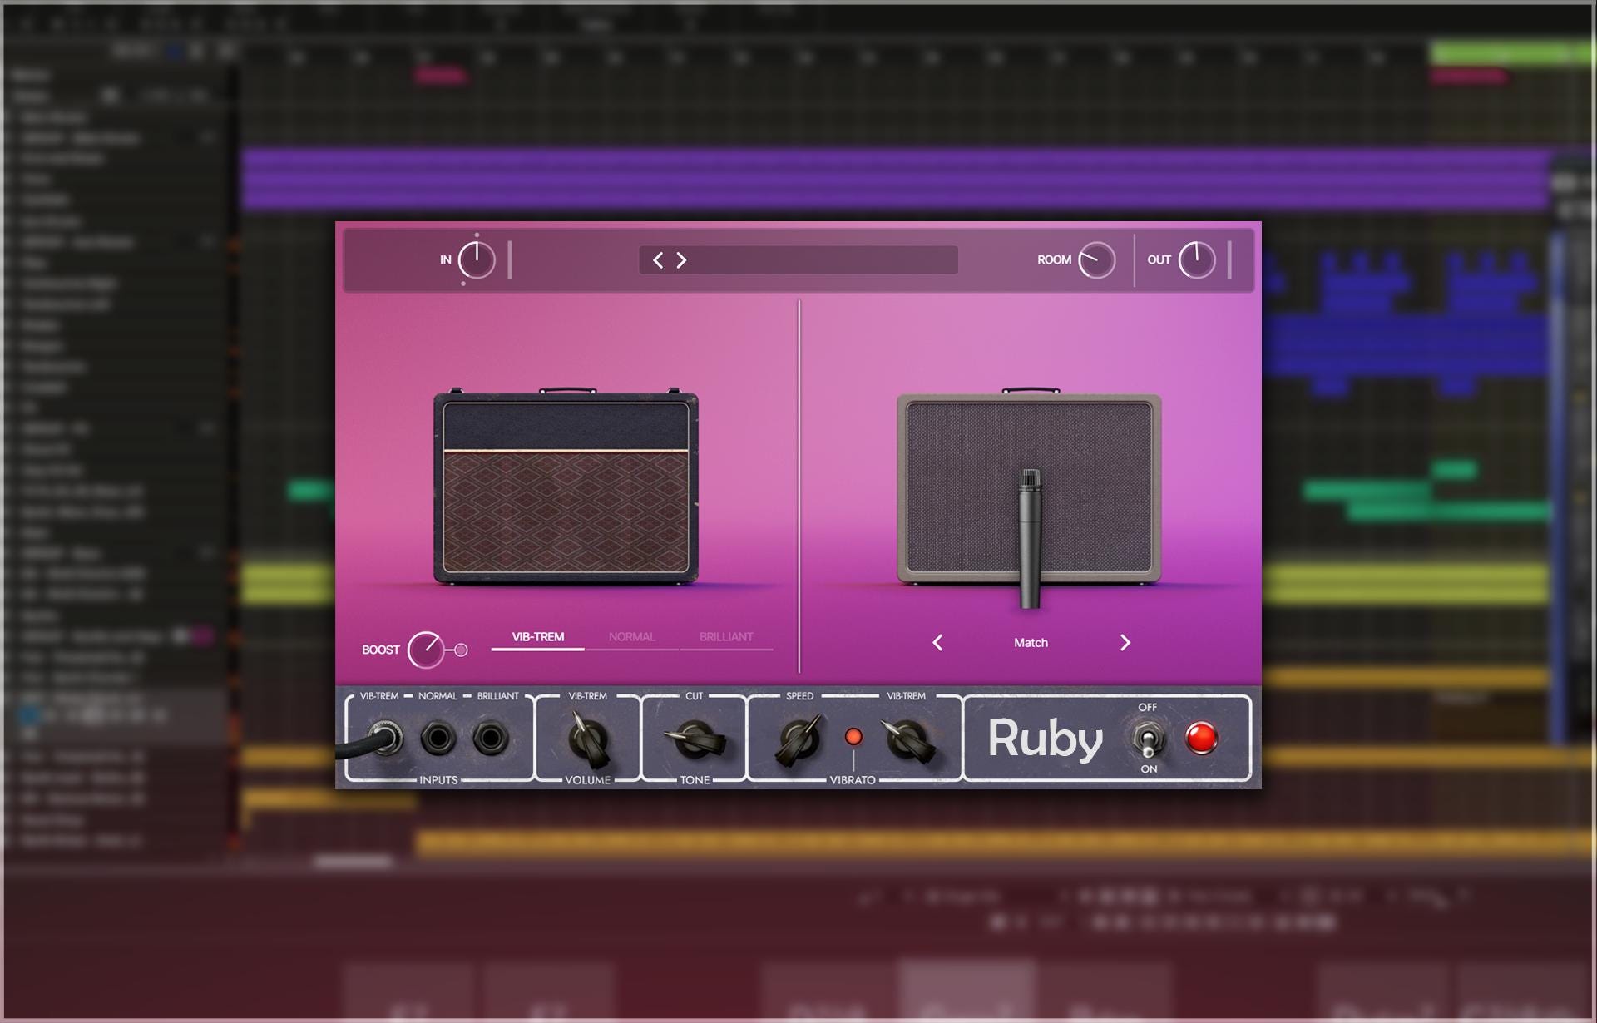Click the VIB-TREM input jack with cable
Screen dimensions: 1597x1023
pos(384,739)
